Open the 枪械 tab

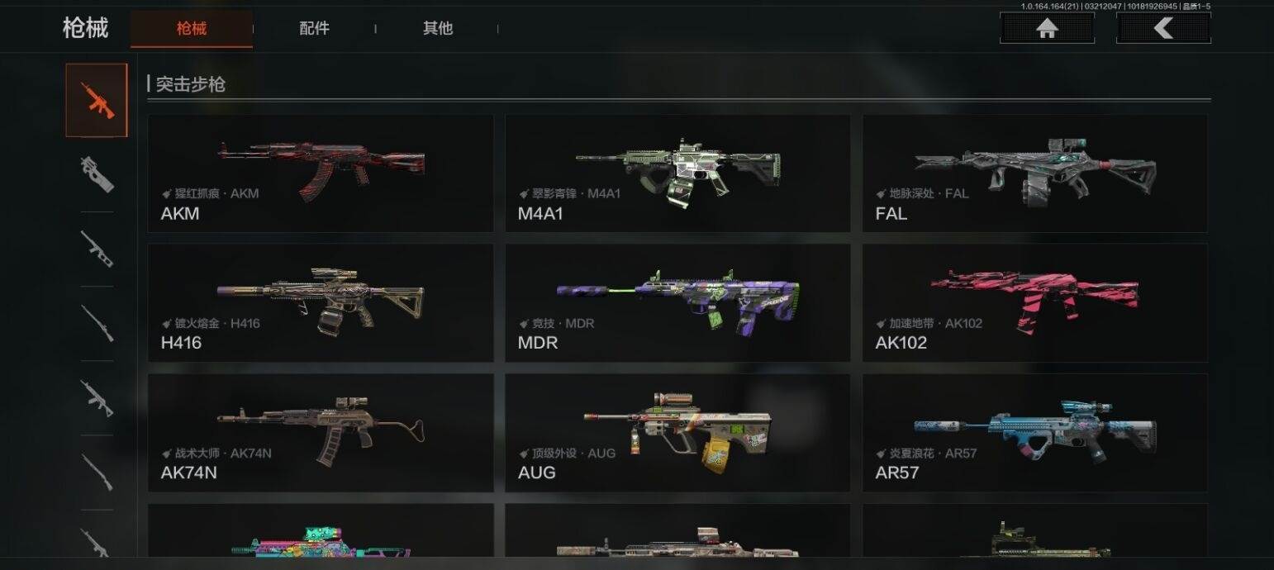point(192,29)
